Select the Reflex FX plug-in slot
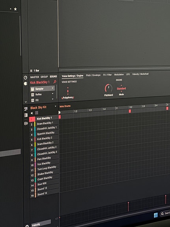Screen dimensions: 170x227 (x=42, y=94)
